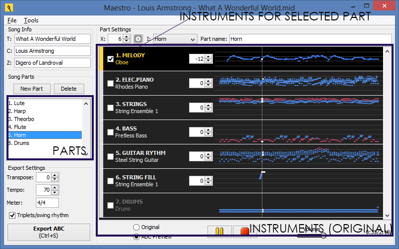Click the Meter 4/4 field
Screen dimensions: 399x249
click(x=47, y=203)
